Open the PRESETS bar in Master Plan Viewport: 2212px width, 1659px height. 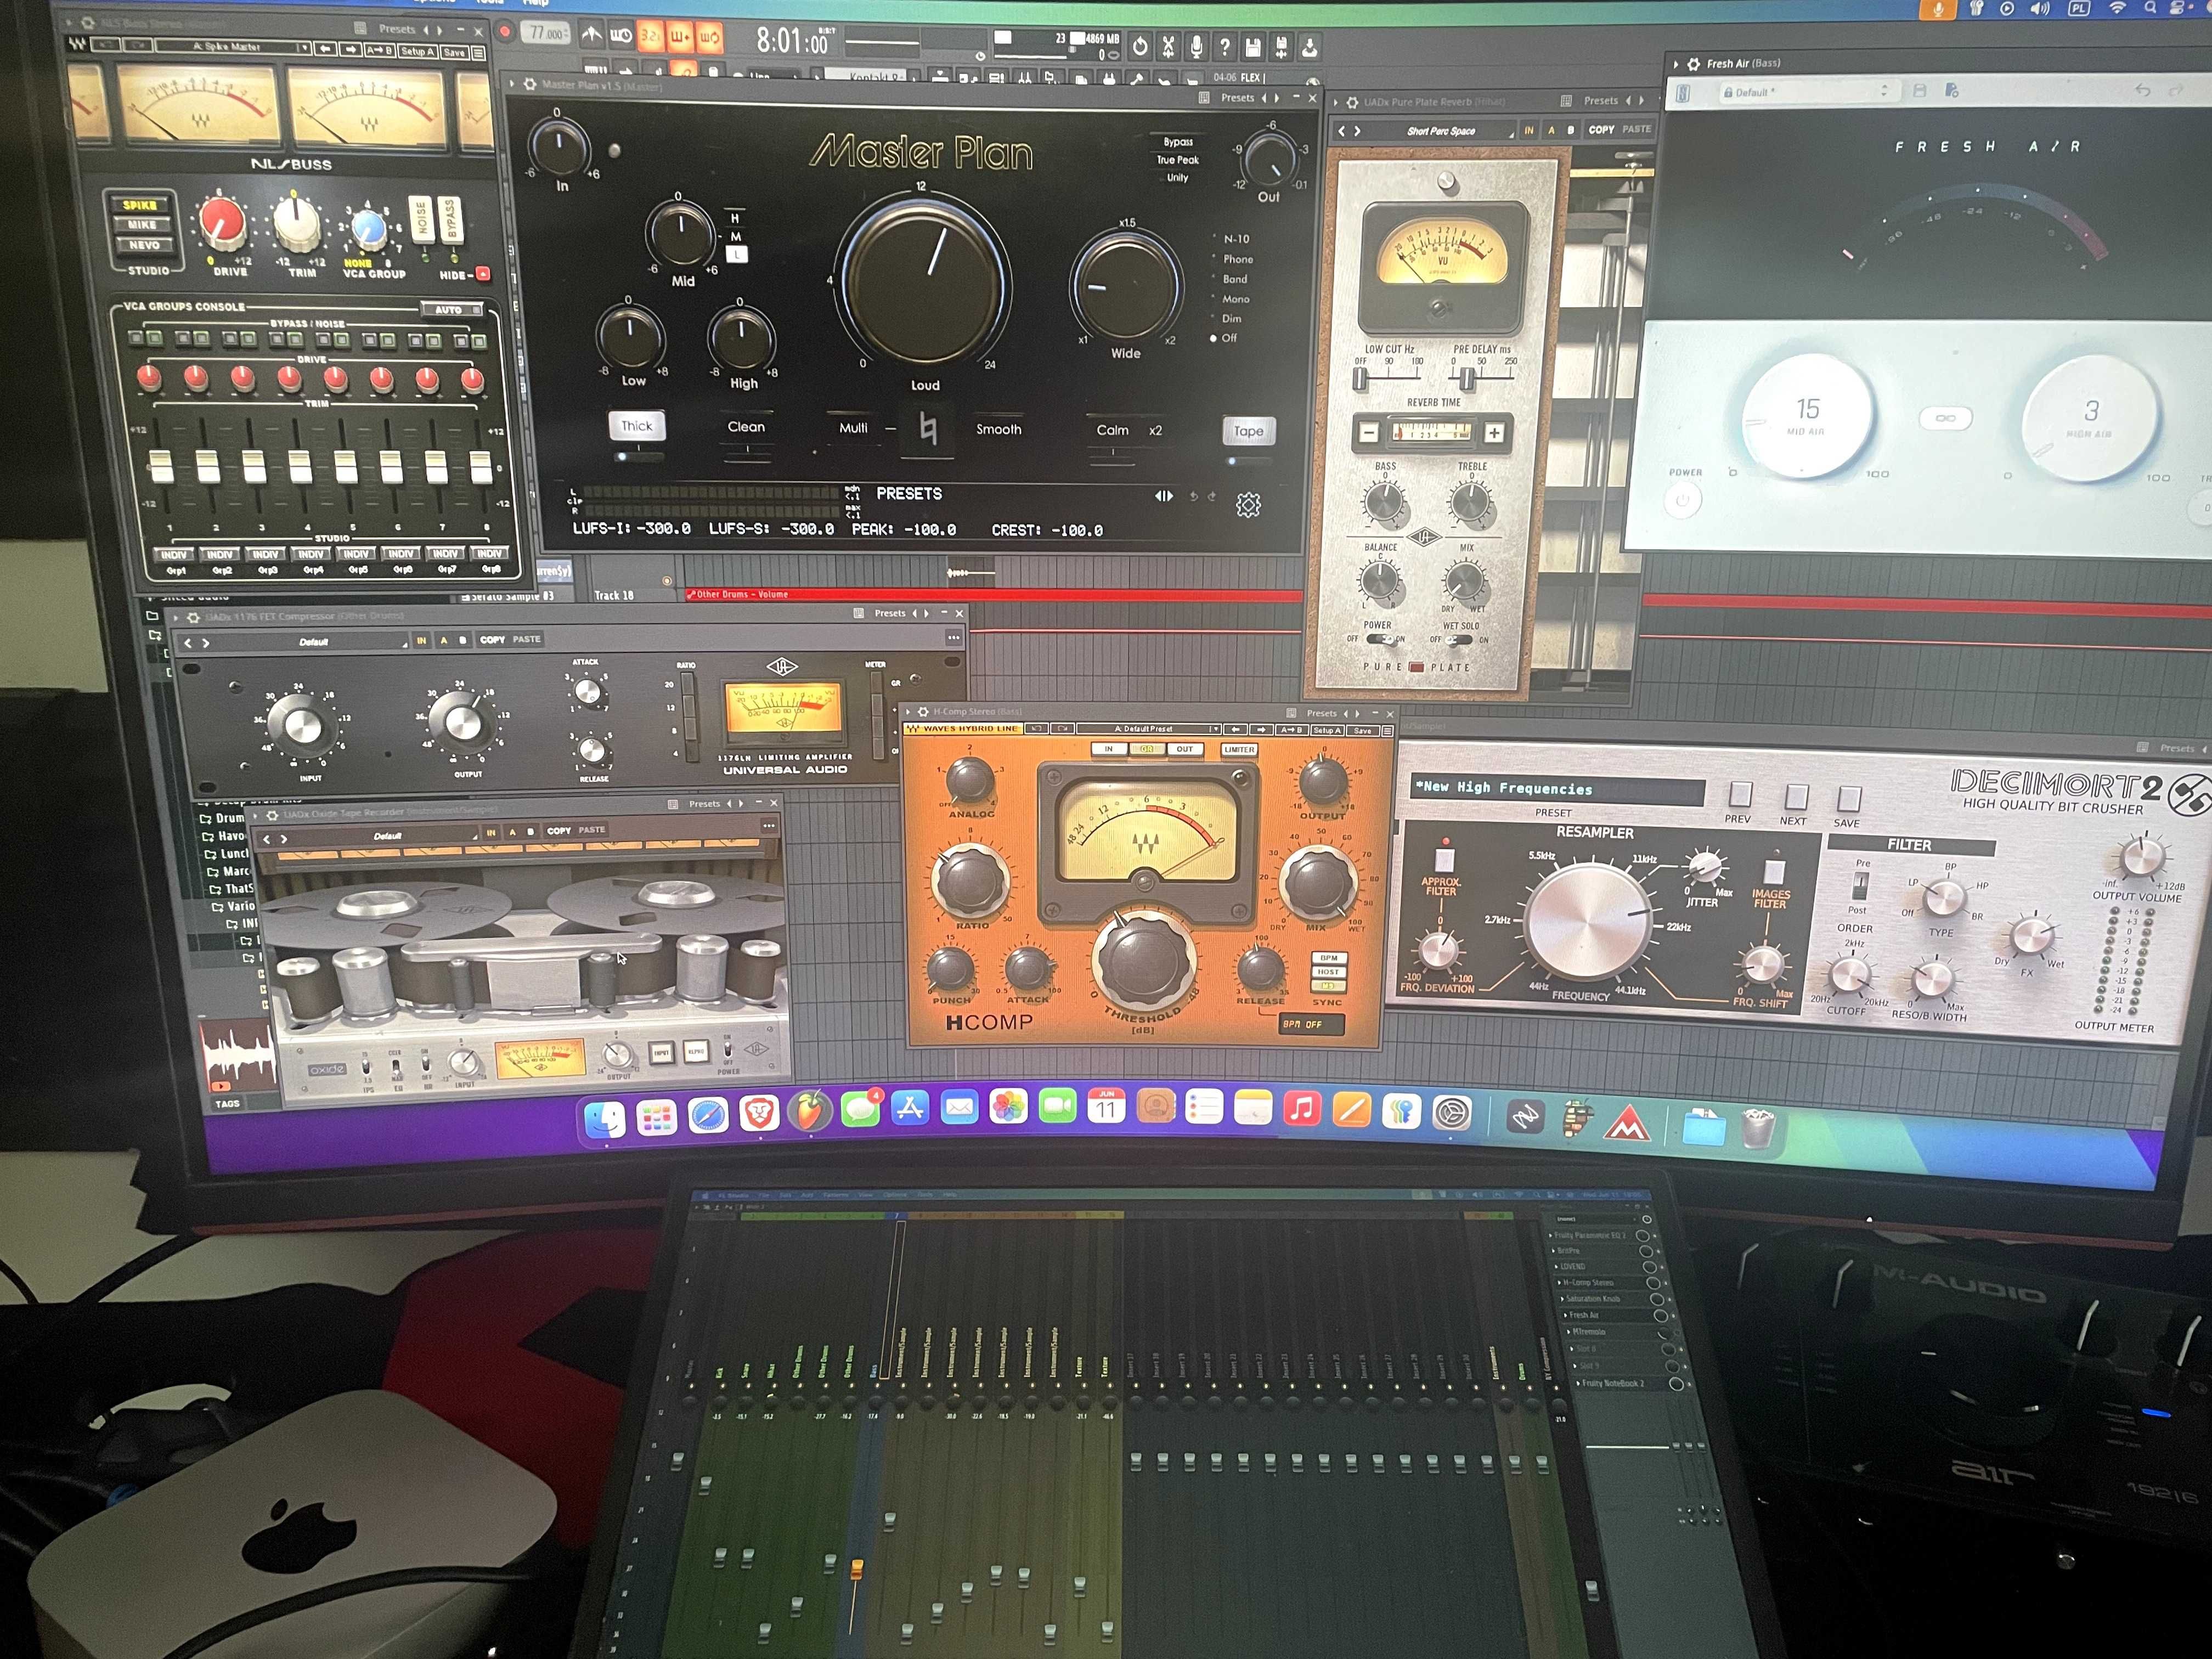(909, 494)
